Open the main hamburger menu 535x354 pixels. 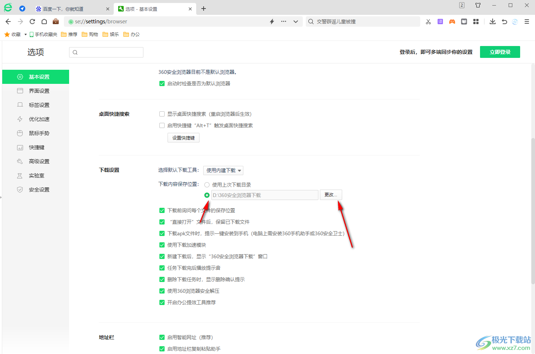pyautogui.click(x=527, y=22)
